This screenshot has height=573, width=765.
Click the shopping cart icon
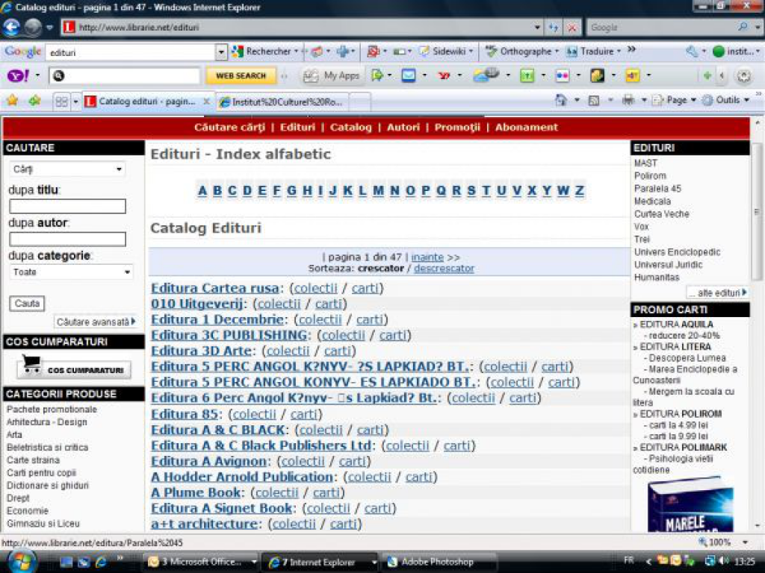pos(31,364)
